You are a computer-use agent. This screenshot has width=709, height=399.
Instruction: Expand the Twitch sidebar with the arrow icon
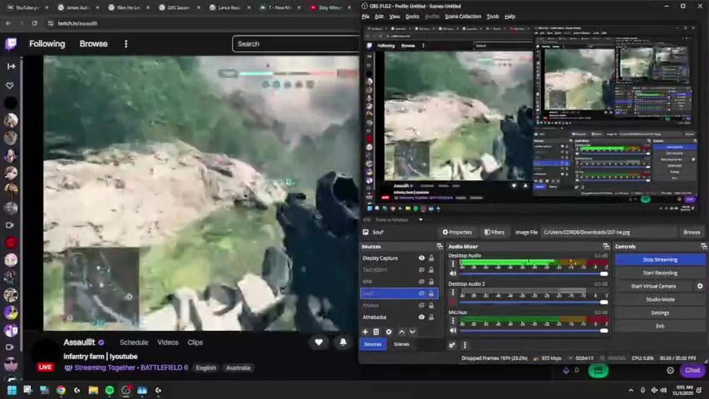[11, 66]
